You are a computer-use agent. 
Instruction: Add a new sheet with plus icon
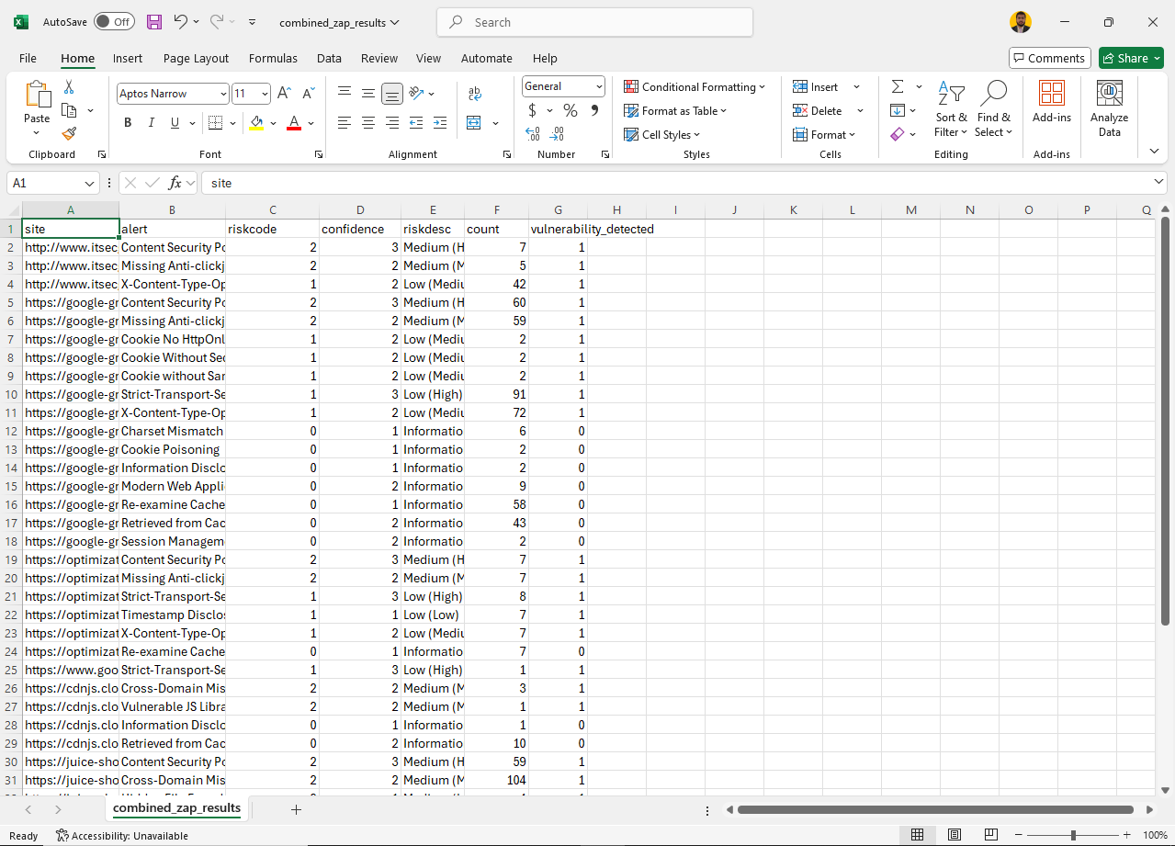point(296,809)
